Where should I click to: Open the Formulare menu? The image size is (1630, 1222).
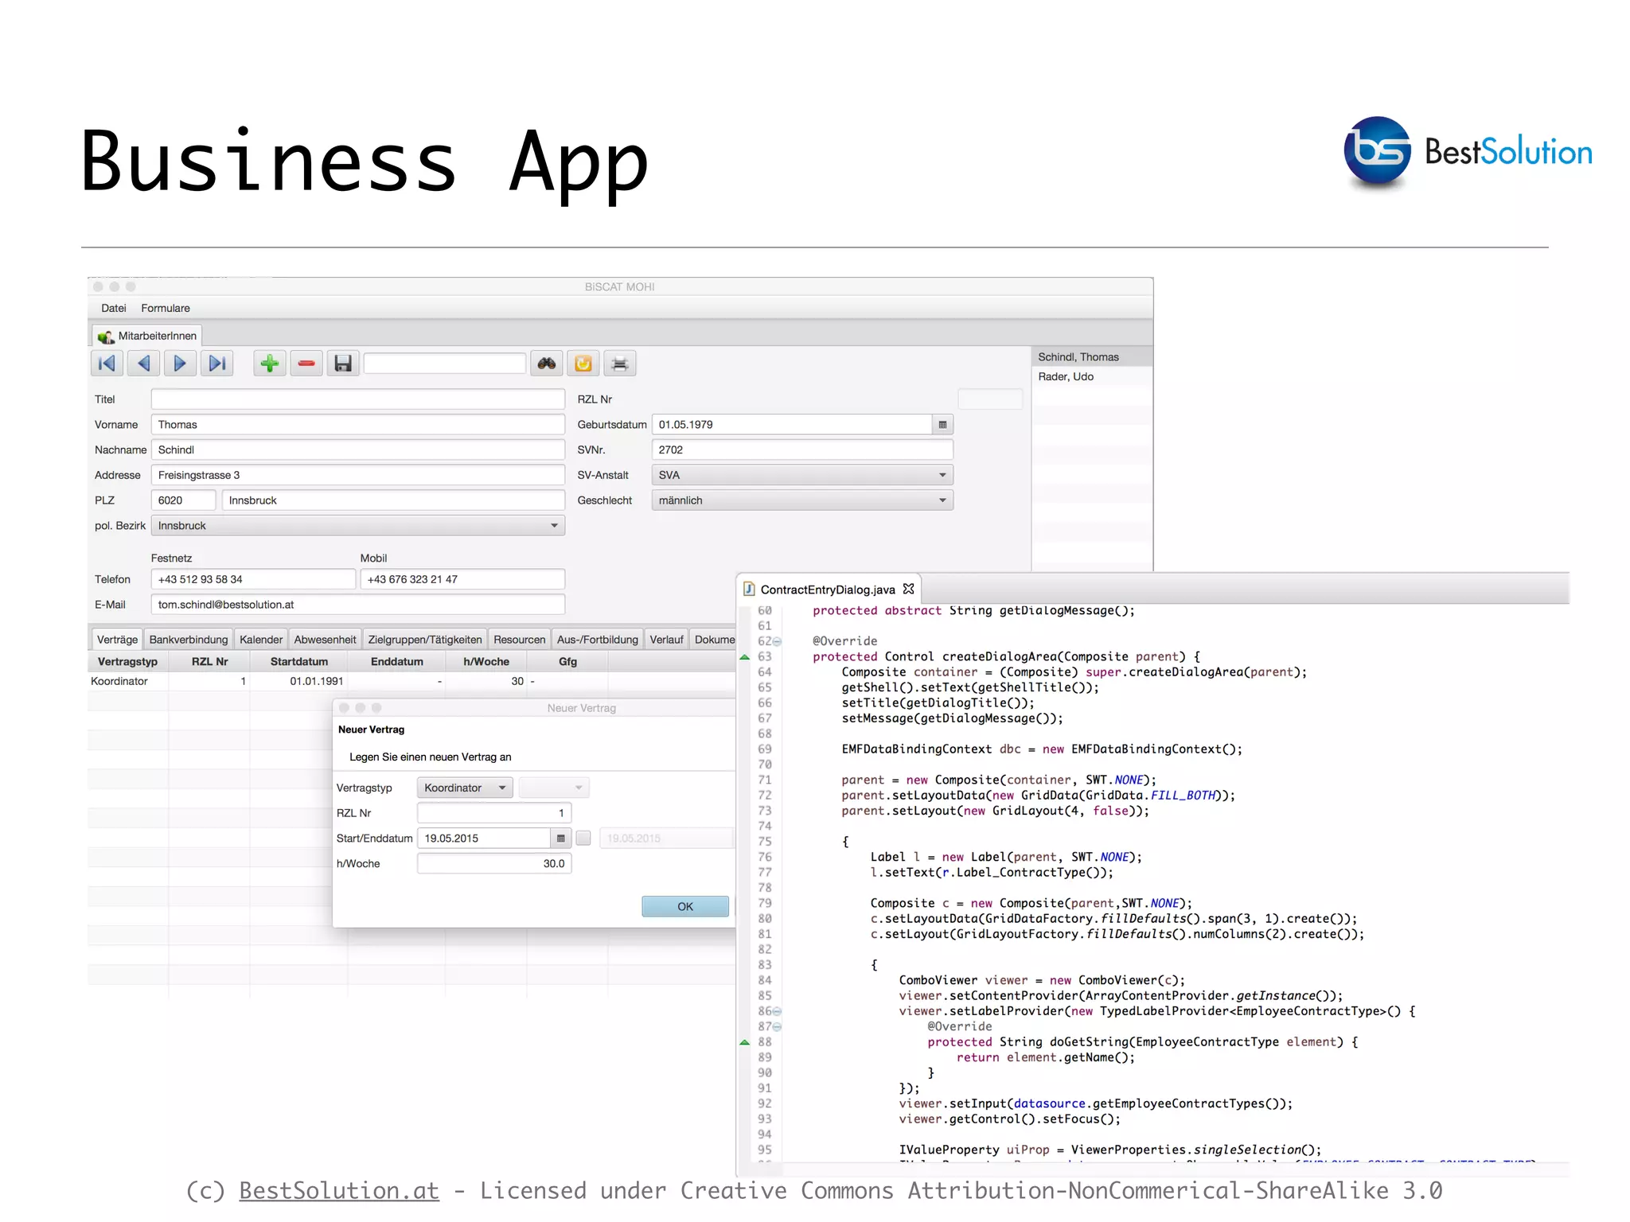(x=166, y=308)
